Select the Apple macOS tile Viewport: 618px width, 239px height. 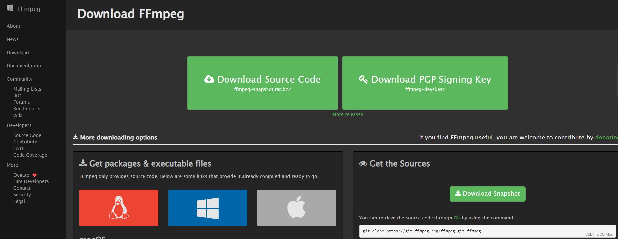[297, 208]
